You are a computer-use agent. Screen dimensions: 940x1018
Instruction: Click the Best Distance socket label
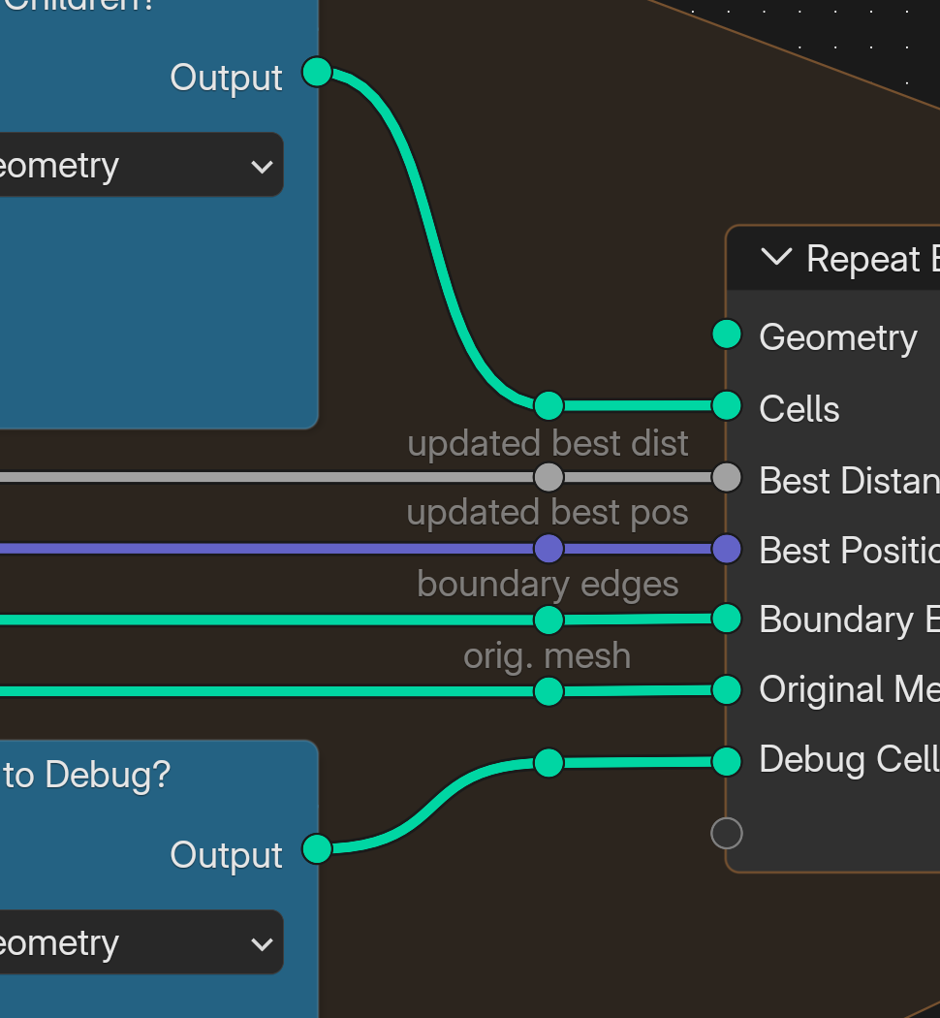[850, 481]
